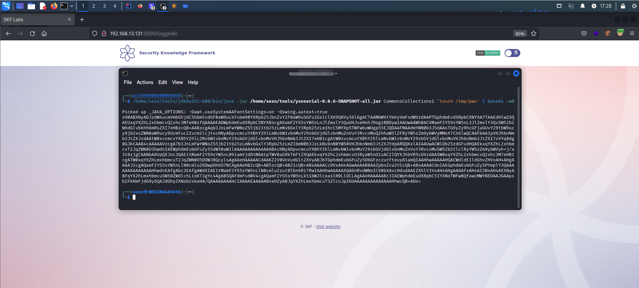The width and height of the screenshot is (639, 288).
Task: Launch the text editor from the panel
Action: tap(43, 6)
